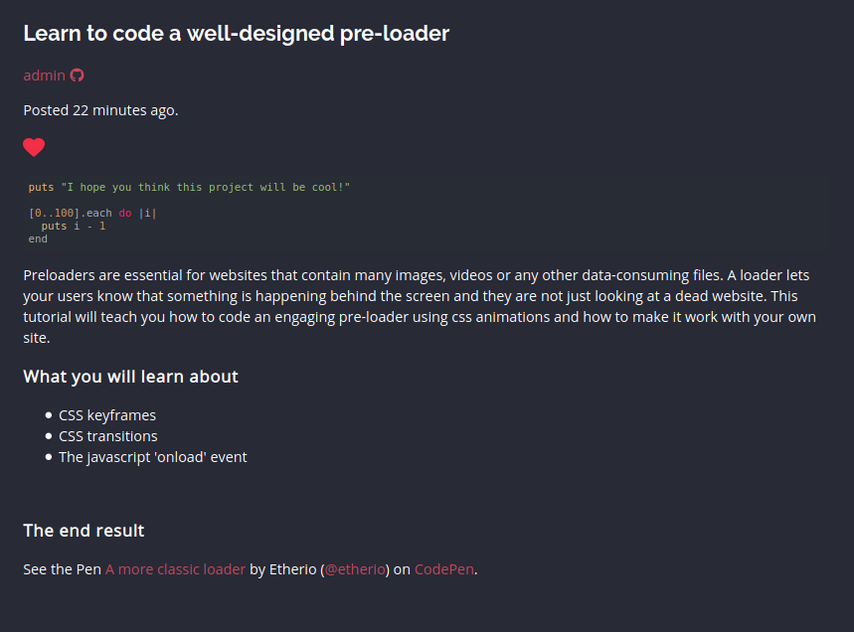
Task: Select the 'CSS transitions' list item
Action: click(107, 436)
